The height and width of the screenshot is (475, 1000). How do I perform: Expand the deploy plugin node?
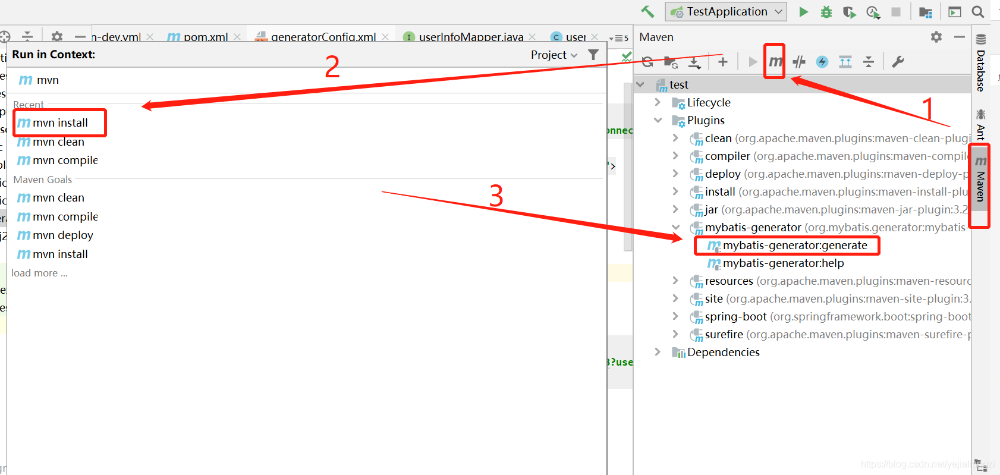(x=675, y=174)
